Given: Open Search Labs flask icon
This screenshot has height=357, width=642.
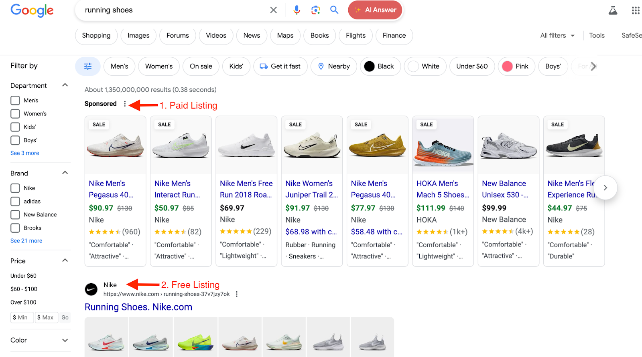Looking at the screenshot, I should 613,10.
